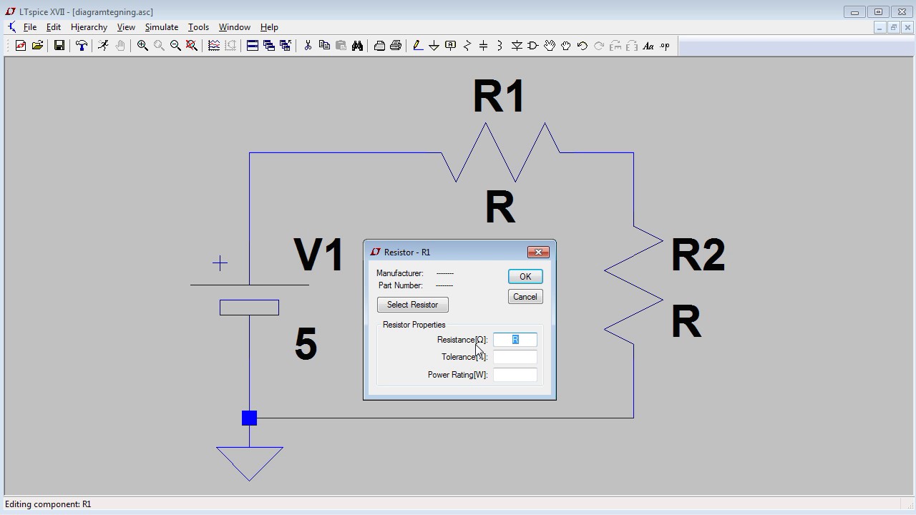Click the Component (AND gate) tool
916x515 pixels.
coord(533,46)
